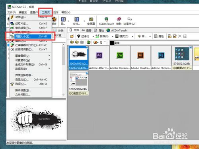Select 格式转换(F)... format convert entry
199x149 pixels.
(31, 28)
